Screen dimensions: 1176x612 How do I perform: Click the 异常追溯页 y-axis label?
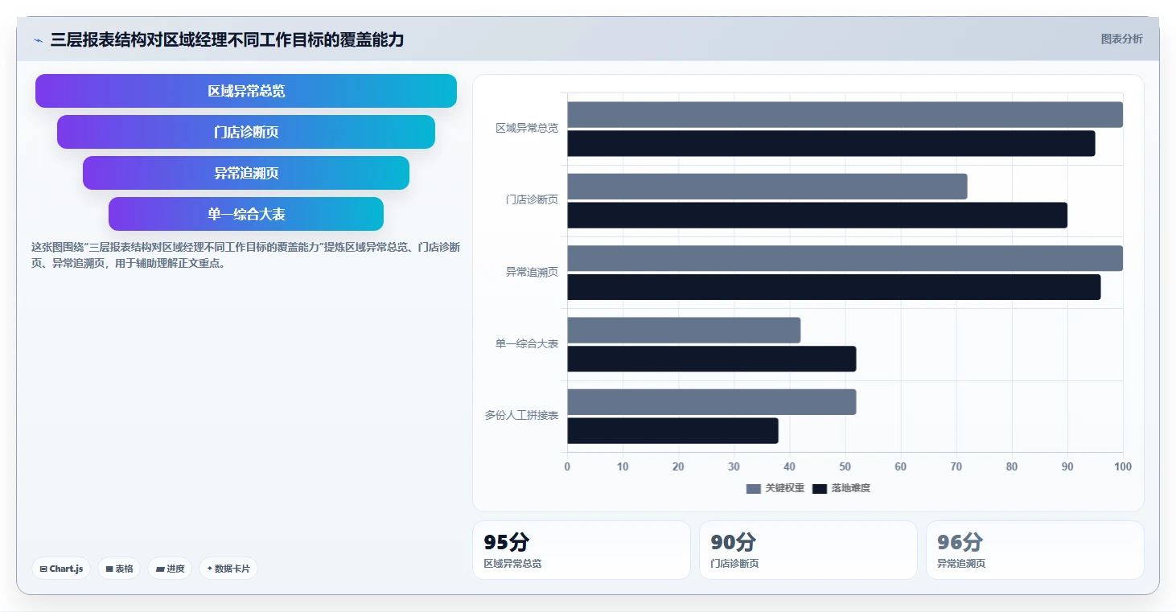click(532, 273)
